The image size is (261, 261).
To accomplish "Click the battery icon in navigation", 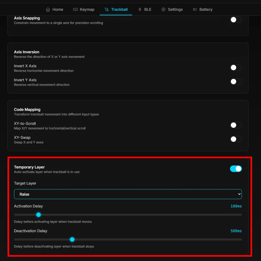I will pyautogui.click(x=195, y=9).
